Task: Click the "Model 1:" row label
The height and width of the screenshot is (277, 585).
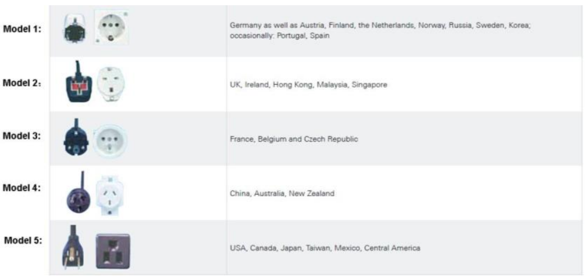Action: (x=22, y=30)
